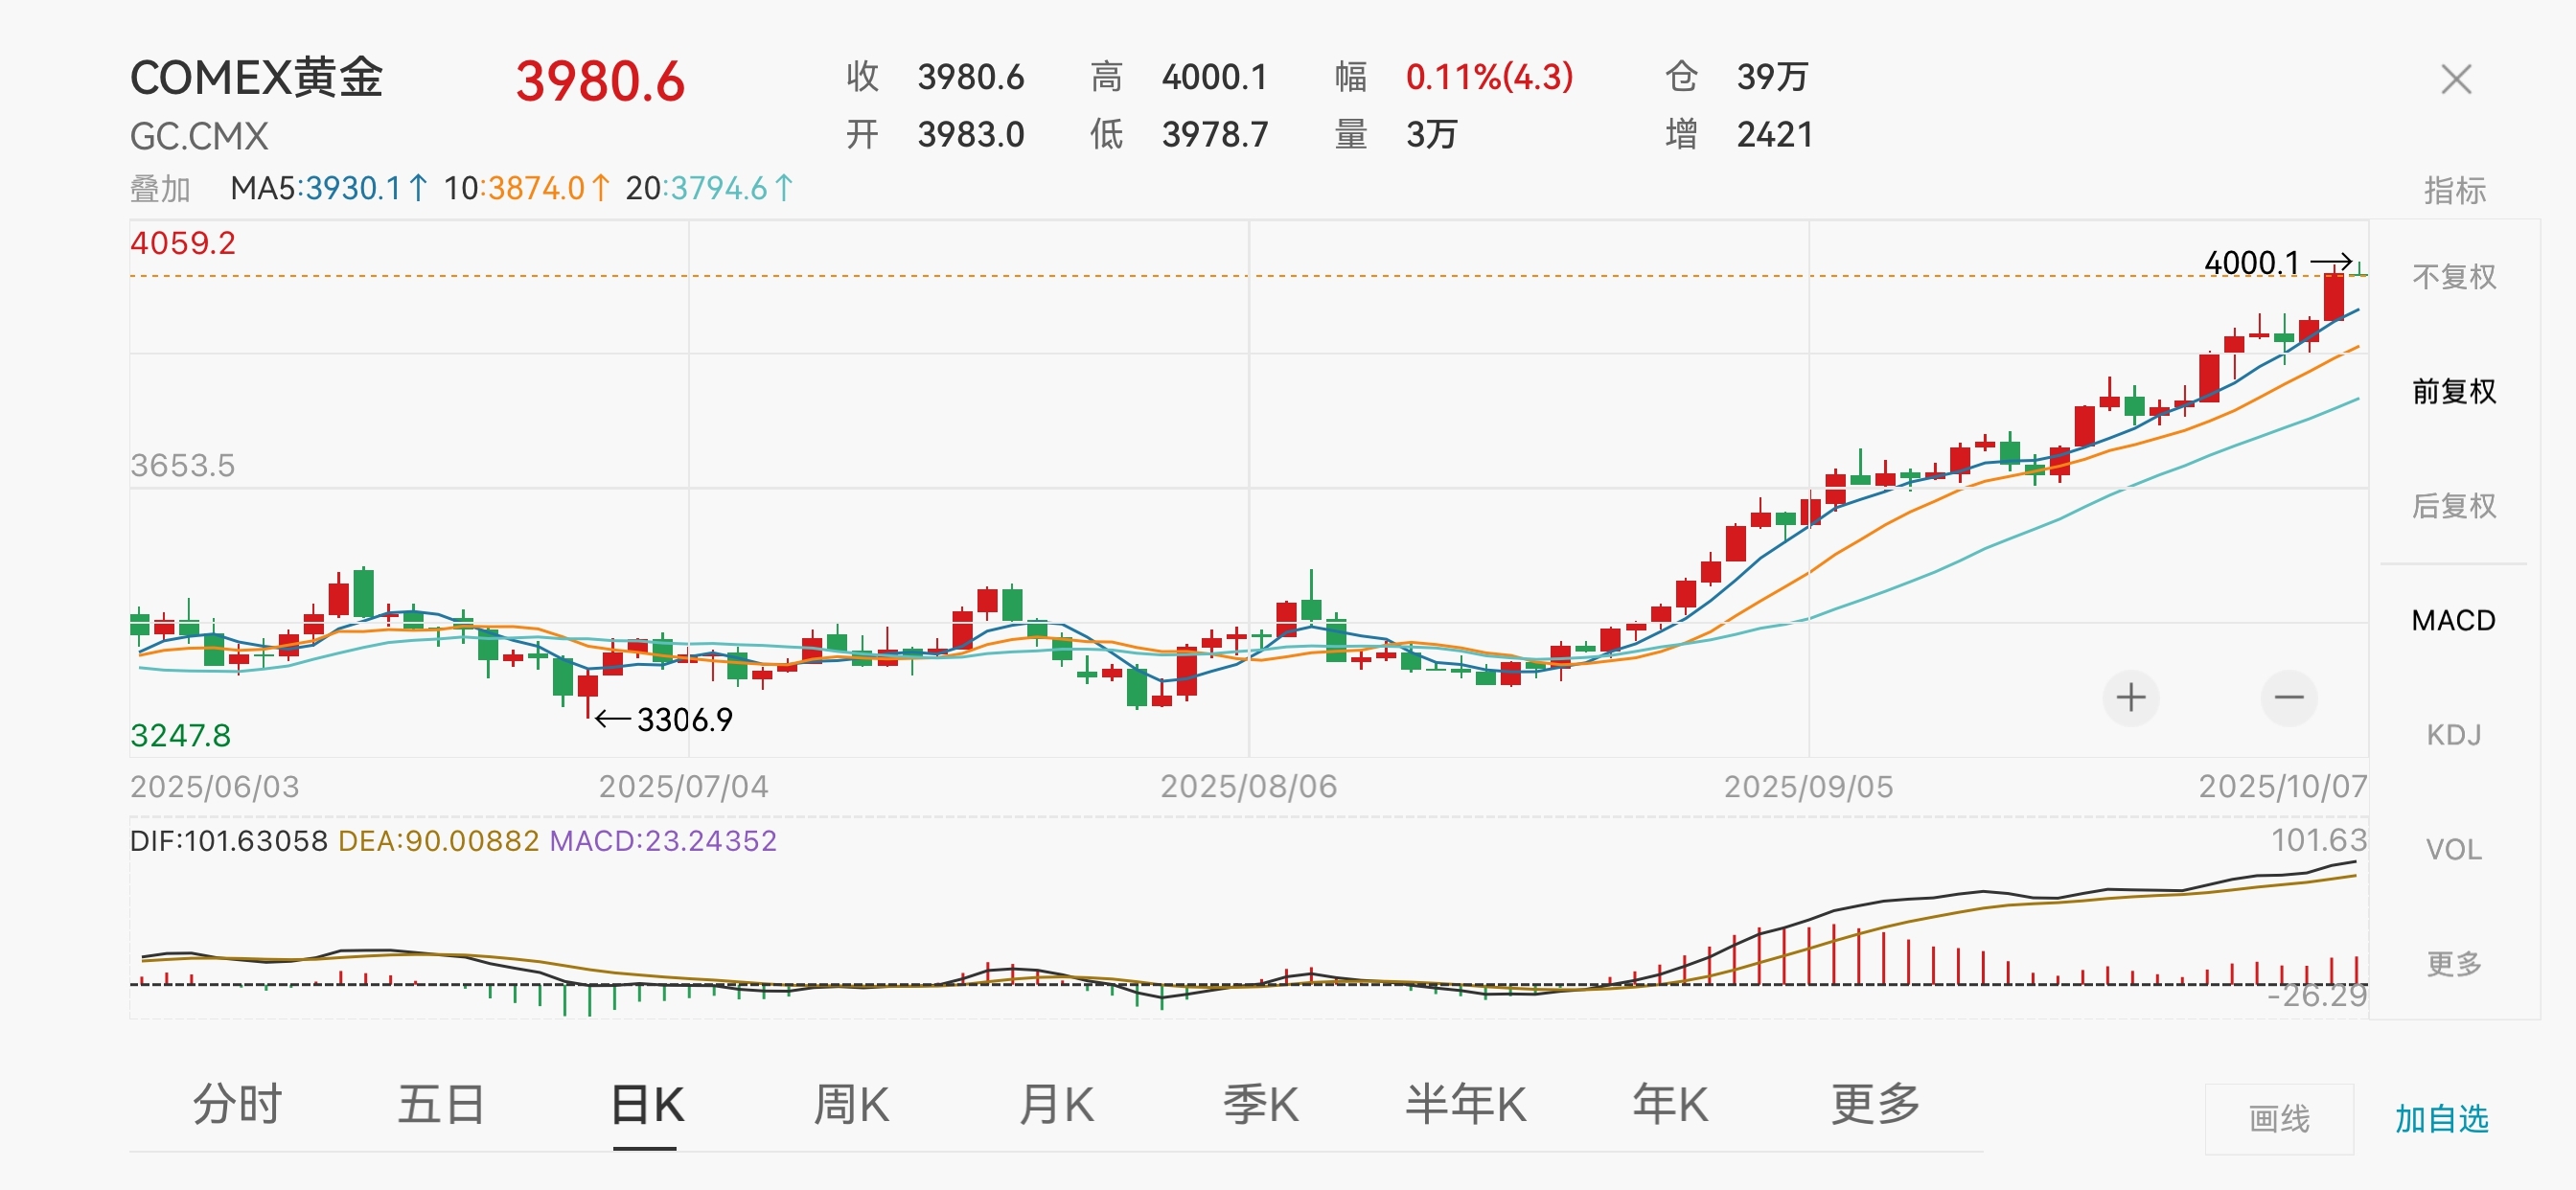Screen dimensions: 2576x1190
Task: Switch indicator to MACD
Action: pyautogui.click(x=2453, y=620)
